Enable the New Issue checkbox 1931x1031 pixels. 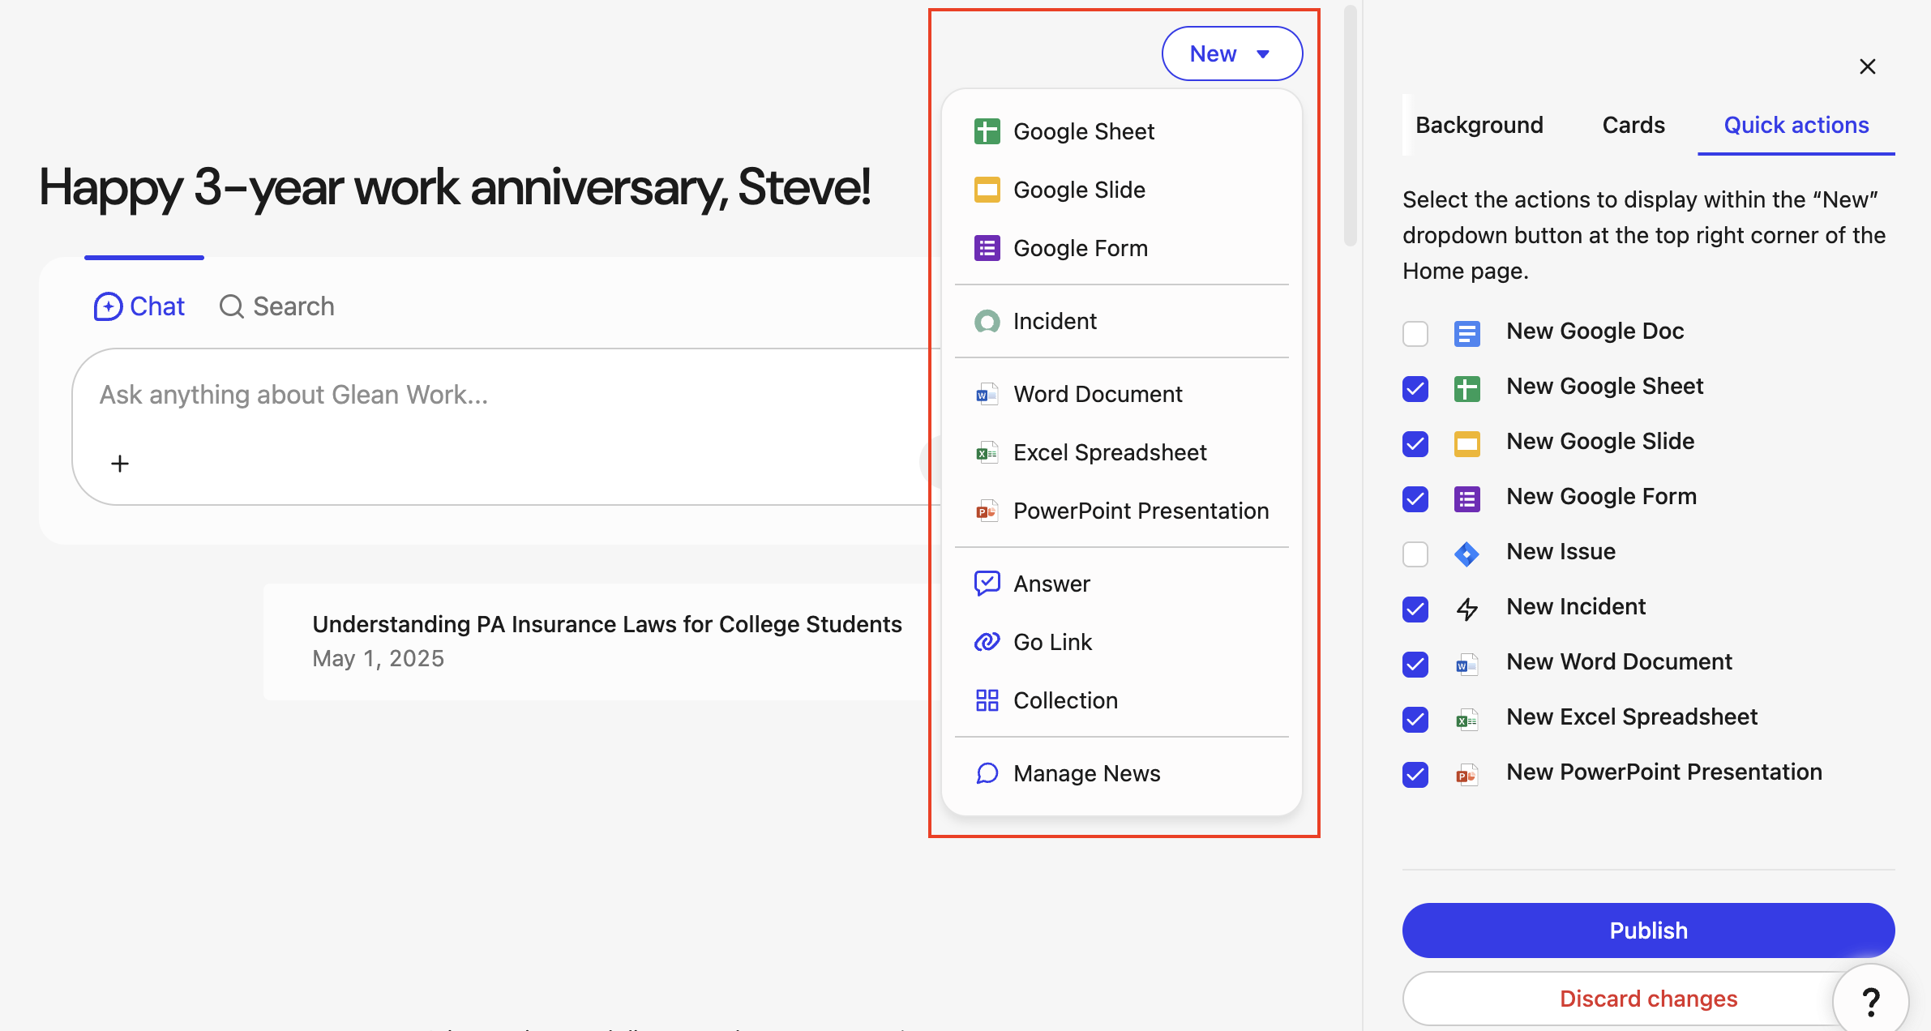pyautogui.click(x=1415, y=554)
